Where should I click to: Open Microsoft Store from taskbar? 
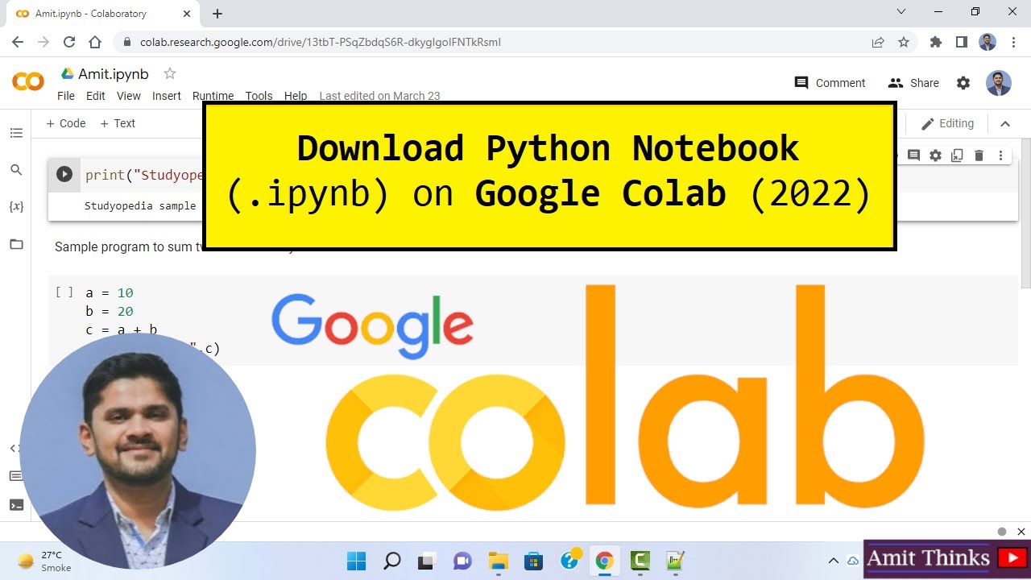pos(533,561)
